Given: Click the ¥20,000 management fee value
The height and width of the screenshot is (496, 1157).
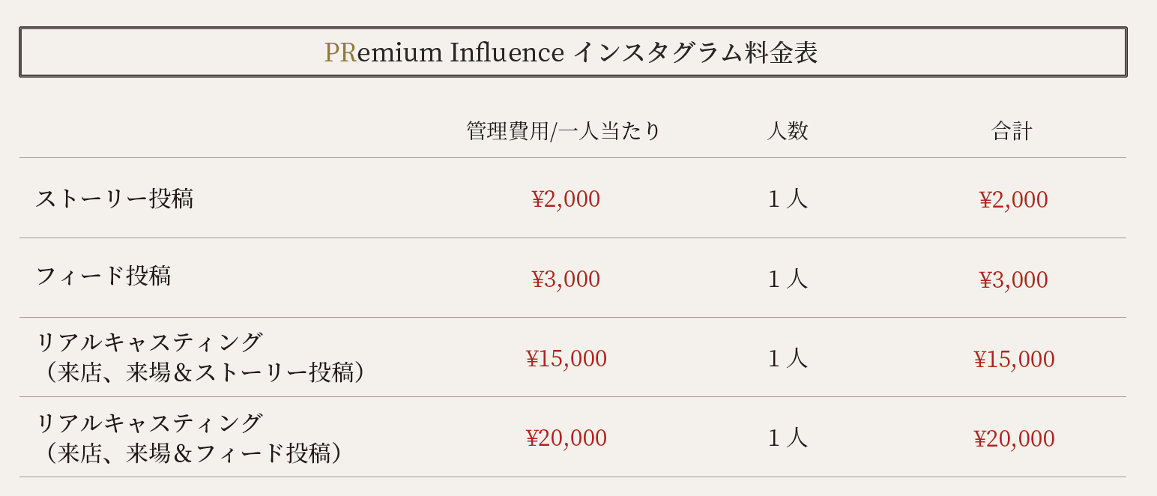Looking at the screenshot, I should pyautogui.click(x=566, y=438).
